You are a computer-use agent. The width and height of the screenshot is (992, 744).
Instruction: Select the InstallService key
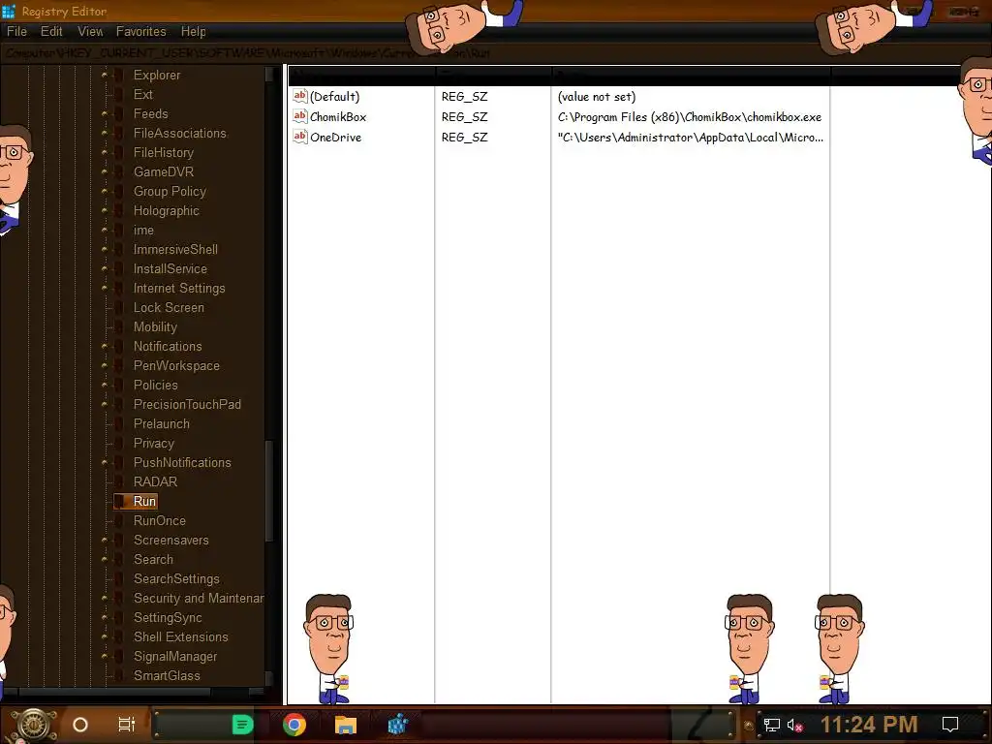[x=170, y=269]
